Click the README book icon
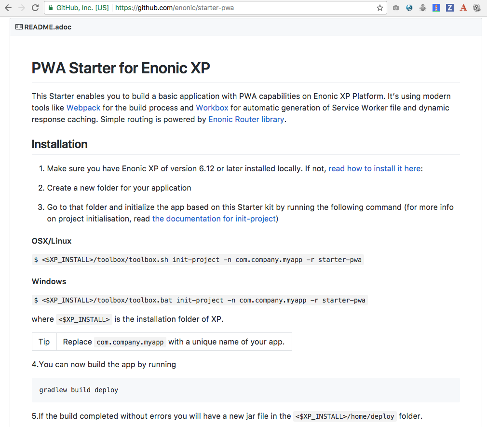 pyautogui.click(x=19, y=27)
